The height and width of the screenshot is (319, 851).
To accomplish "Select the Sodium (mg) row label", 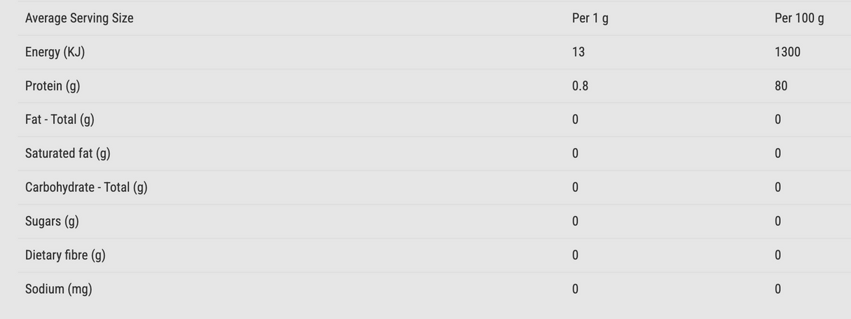I will point(59,289).
